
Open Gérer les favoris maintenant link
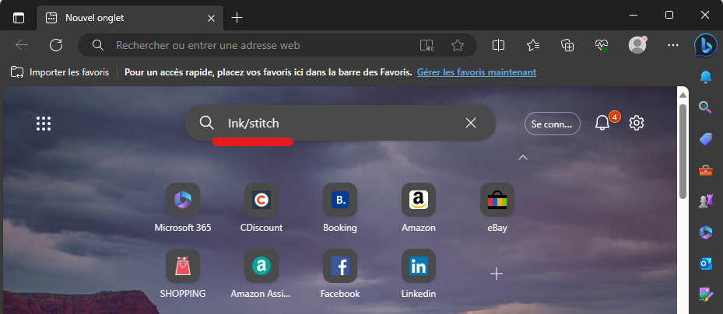[476, 72]
